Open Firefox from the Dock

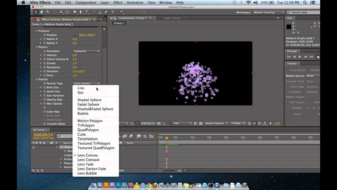coord(155,185)
